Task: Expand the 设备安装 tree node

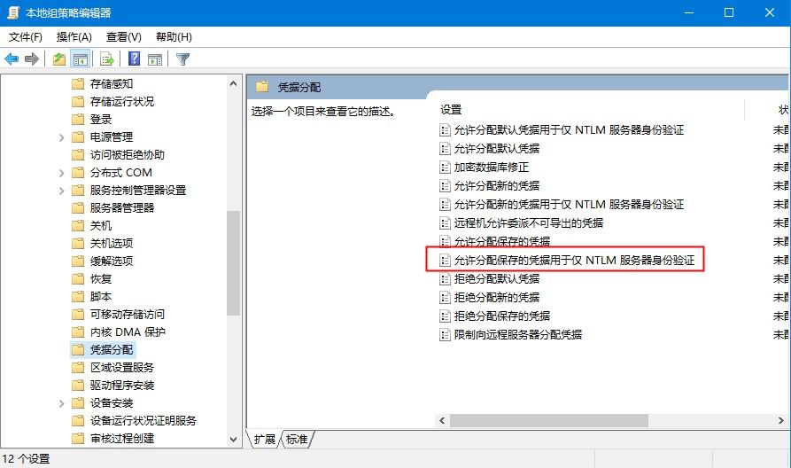Action: click(x=61, y=403)
